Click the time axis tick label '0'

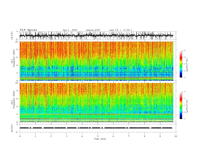(20, 136)
